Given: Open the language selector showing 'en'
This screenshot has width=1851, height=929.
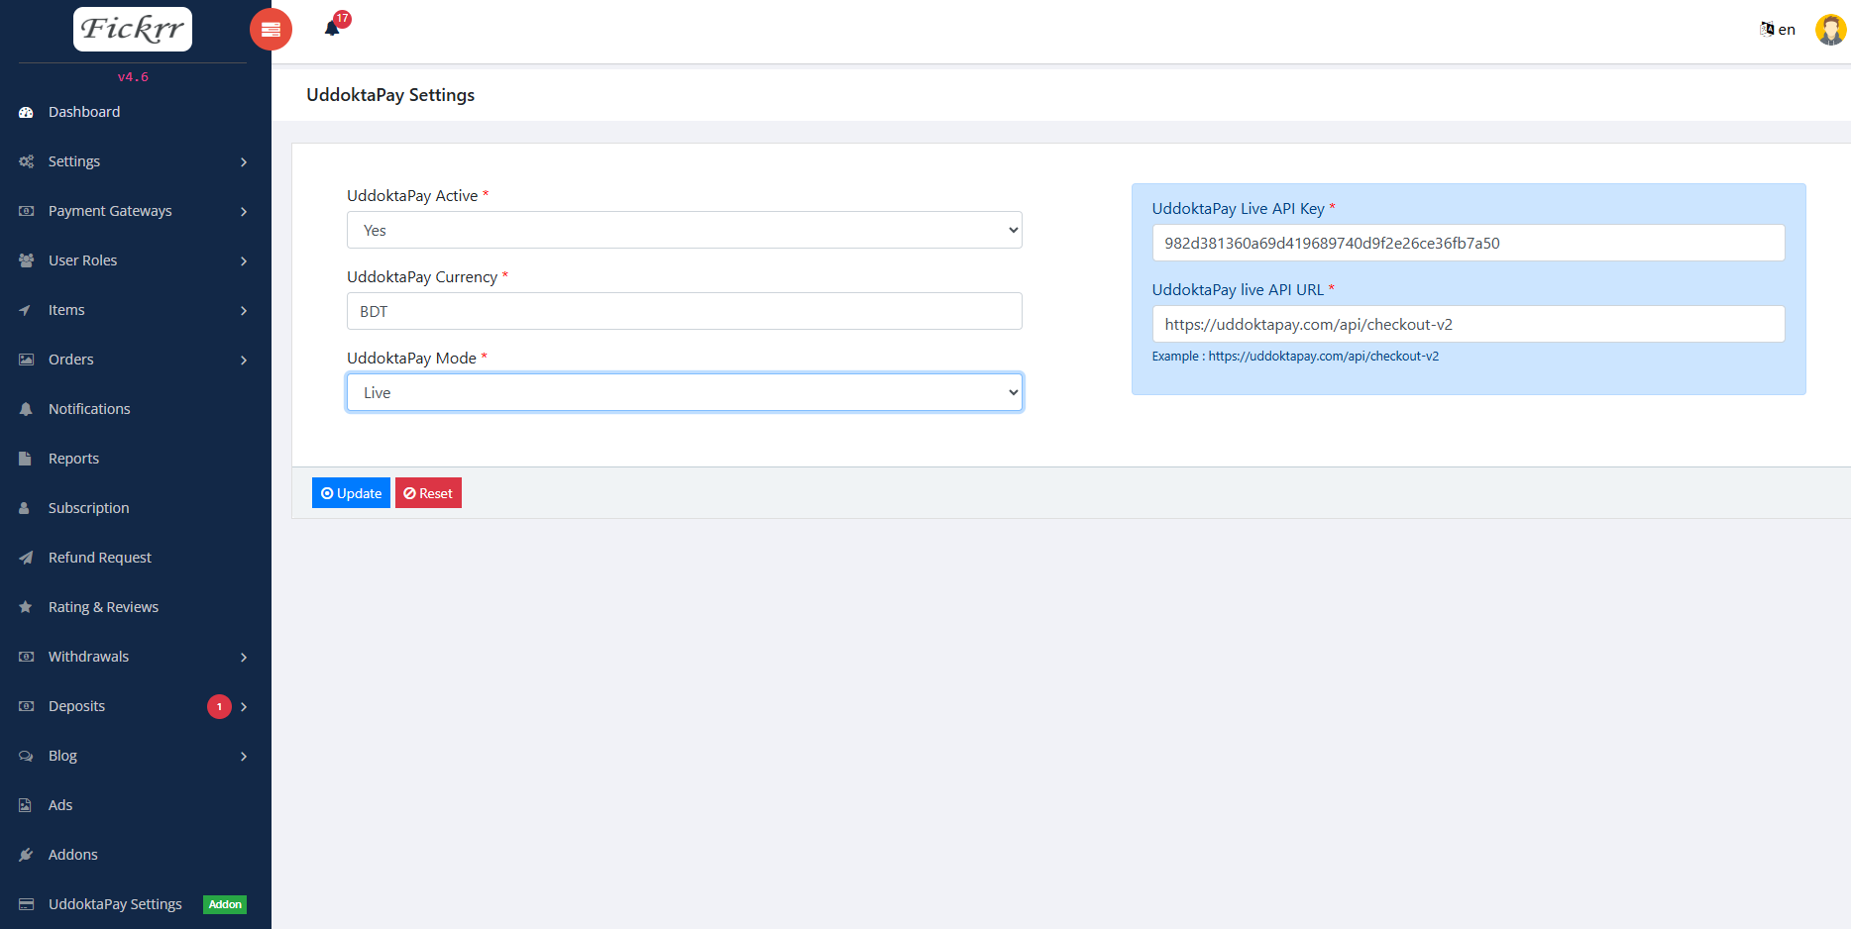Looking at the screenshot, I should [1776, 29].
